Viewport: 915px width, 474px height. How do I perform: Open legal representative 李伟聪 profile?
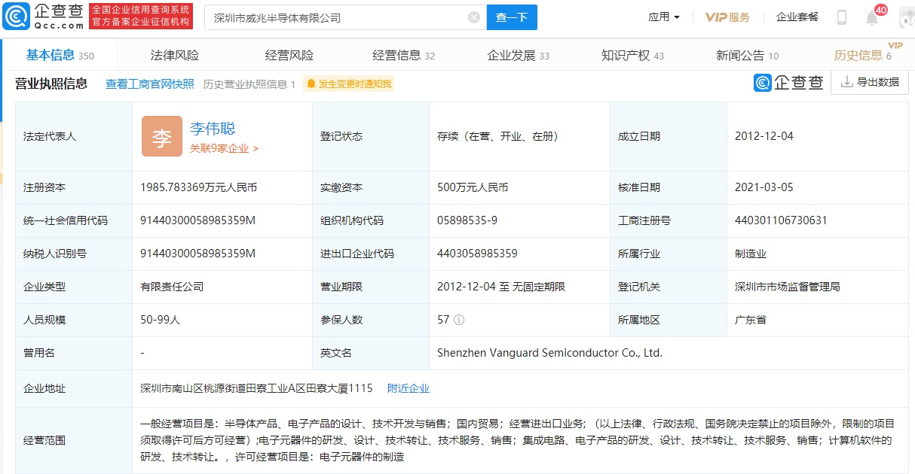click(213, 129)
